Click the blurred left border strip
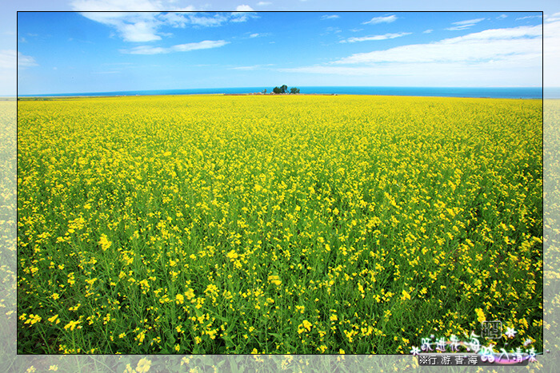 [x=8, y=224]
